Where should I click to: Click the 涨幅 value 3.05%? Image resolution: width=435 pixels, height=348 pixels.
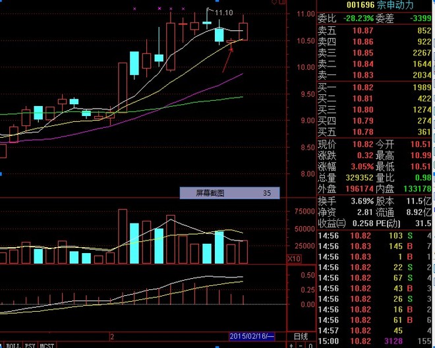point(362,167)
